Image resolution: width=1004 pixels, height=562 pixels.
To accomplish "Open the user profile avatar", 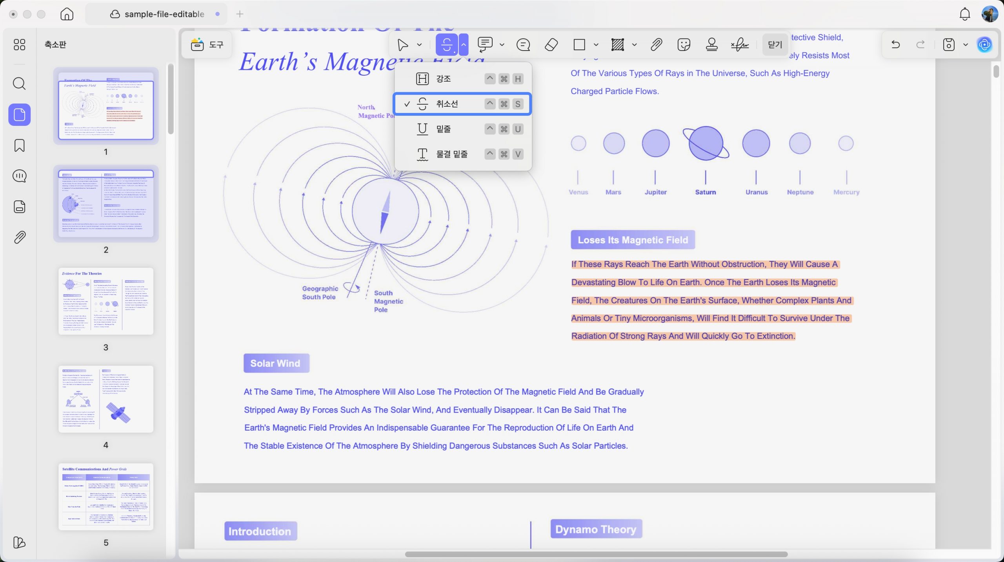I will click(x=990, y=14).
